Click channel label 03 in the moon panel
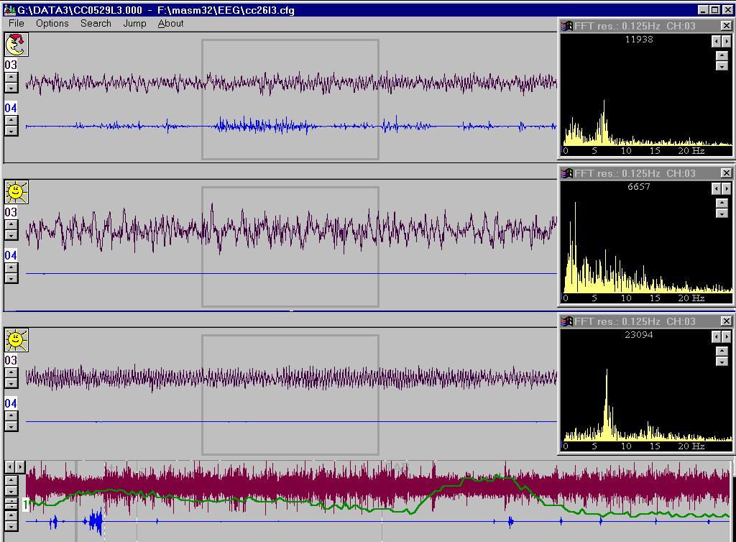Image resolution: width=736 pixels, height=542 pixels. click(11, 65)
